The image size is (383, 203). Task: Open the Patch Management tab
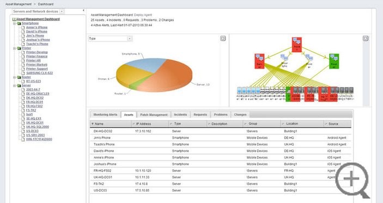click(154, 114)
